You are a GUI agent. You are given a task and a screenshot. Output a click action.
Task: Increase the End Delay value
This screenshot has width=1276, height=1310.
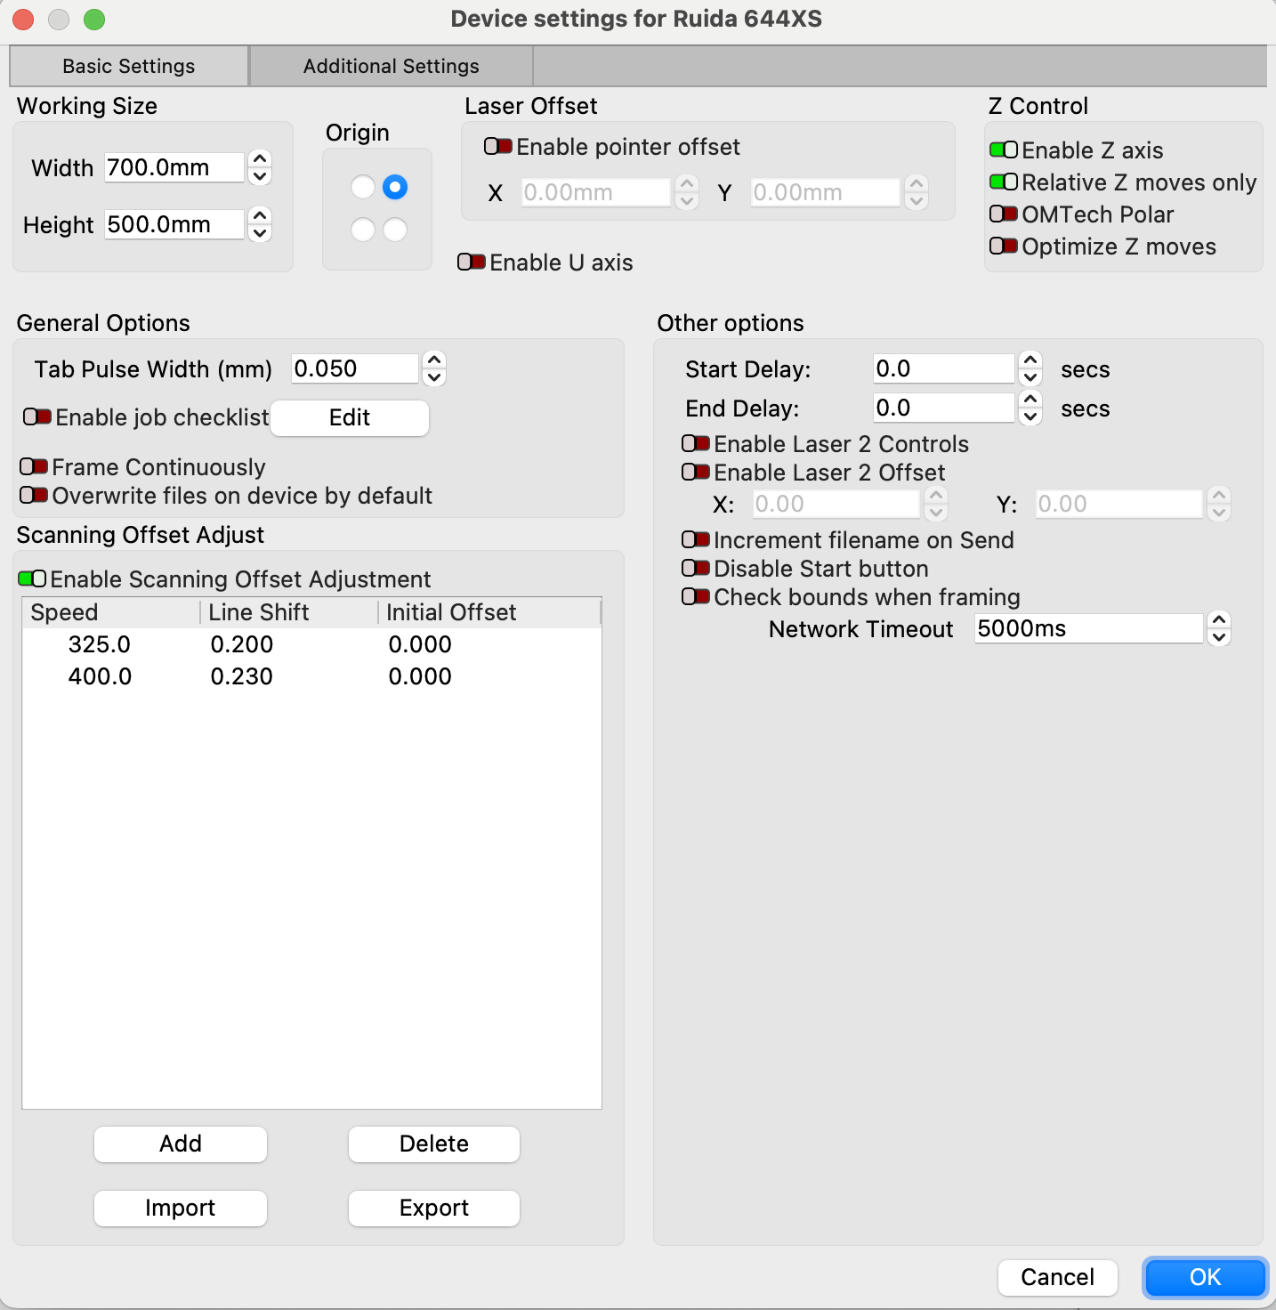(x=1030, y=399)
